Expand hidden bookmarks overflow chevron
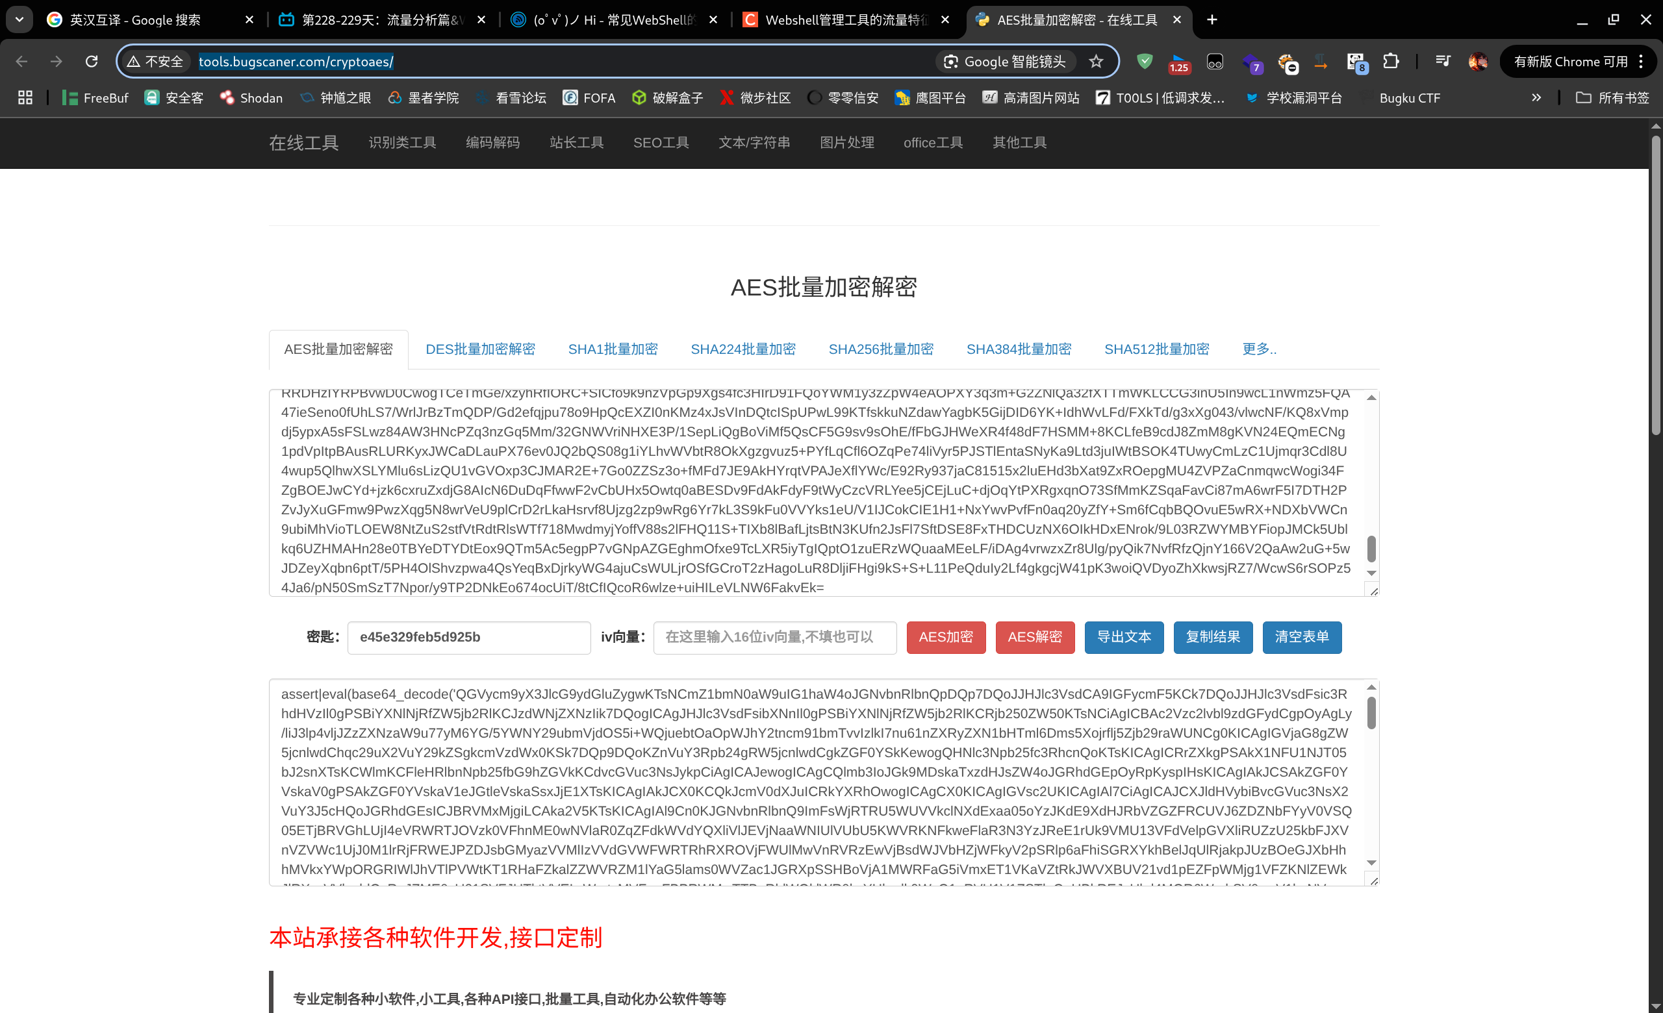This screenshot has width=1663, height=1013. click(1536, 98)
